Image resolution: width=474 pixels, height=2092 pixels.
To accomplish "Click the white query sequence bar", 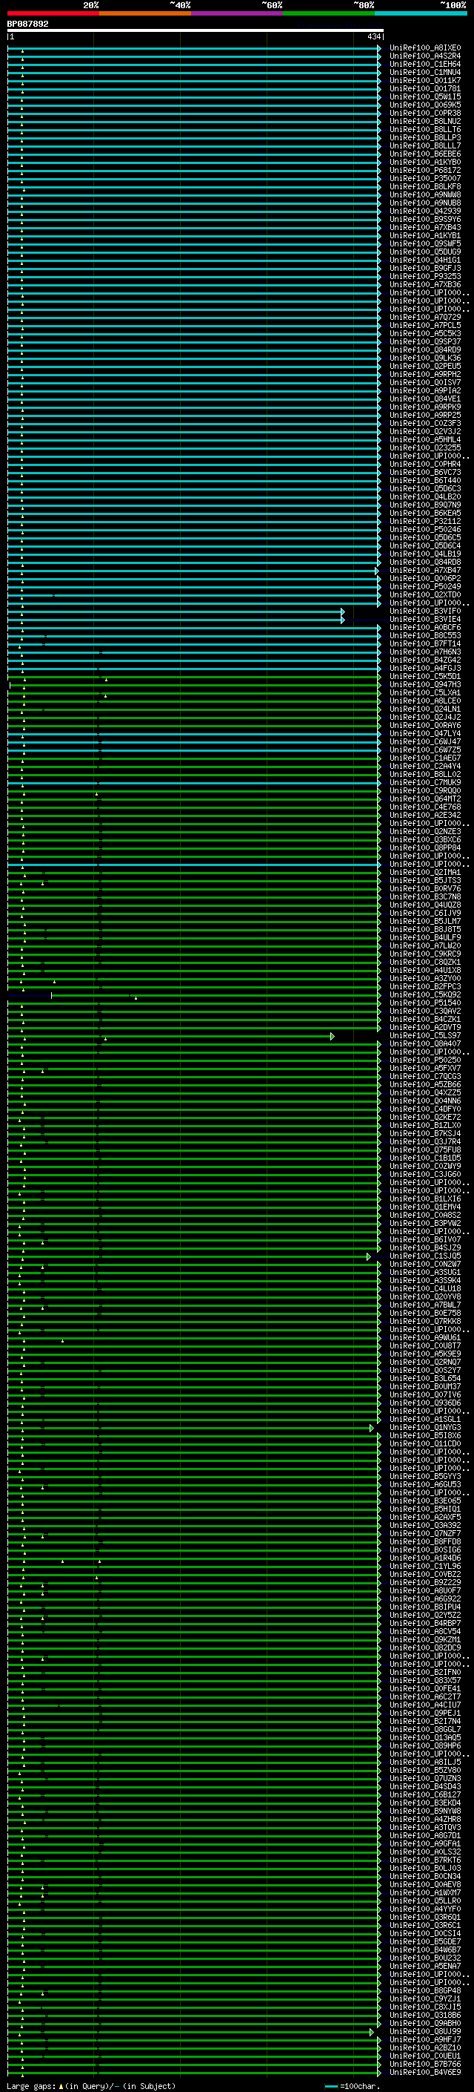I will 195,30.
